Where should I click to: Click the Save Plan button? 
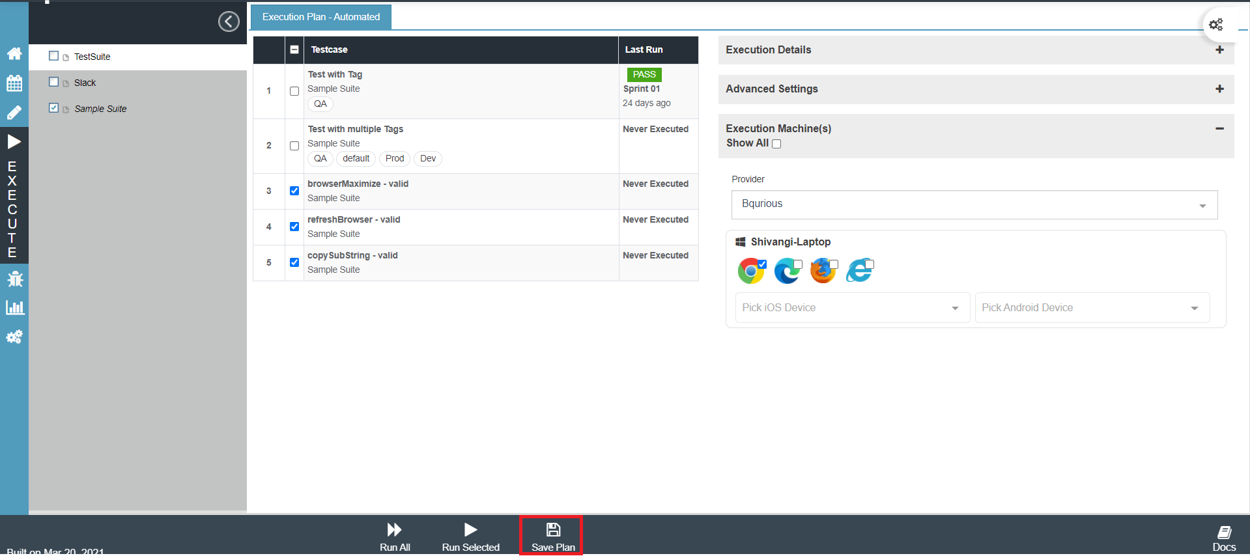[553, 537]
